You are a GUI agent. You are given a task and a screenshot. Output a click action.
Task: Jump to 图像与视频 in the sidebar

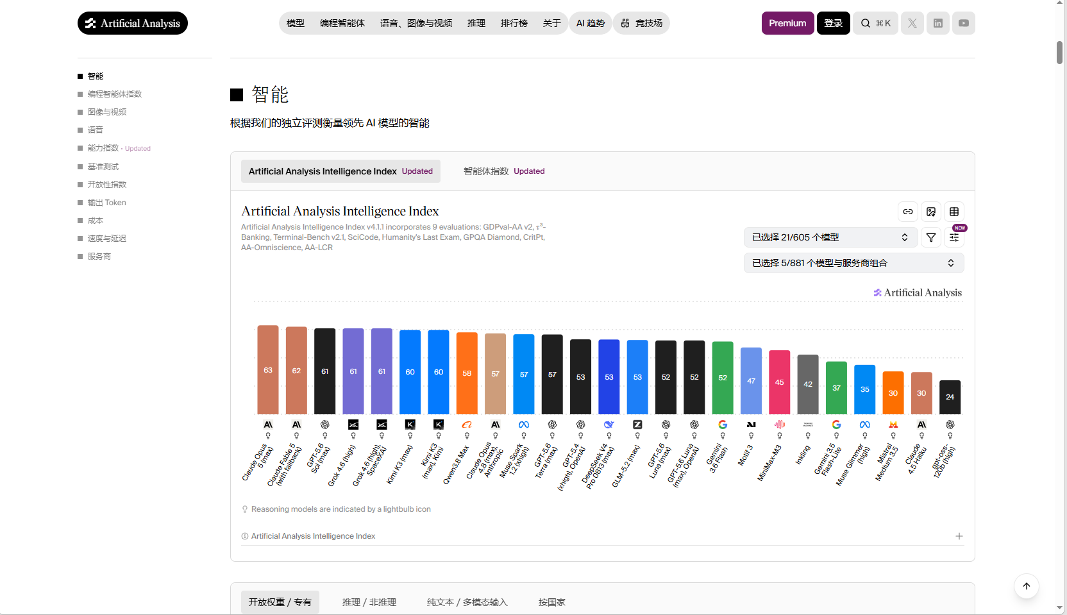[x=107, y=112]
